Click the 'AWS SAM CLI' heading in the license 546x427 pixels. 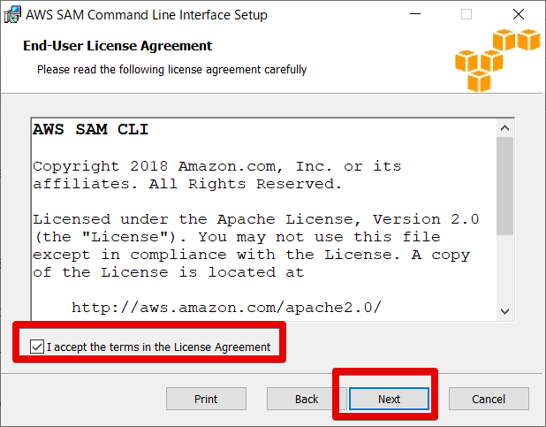coord(91,130)
